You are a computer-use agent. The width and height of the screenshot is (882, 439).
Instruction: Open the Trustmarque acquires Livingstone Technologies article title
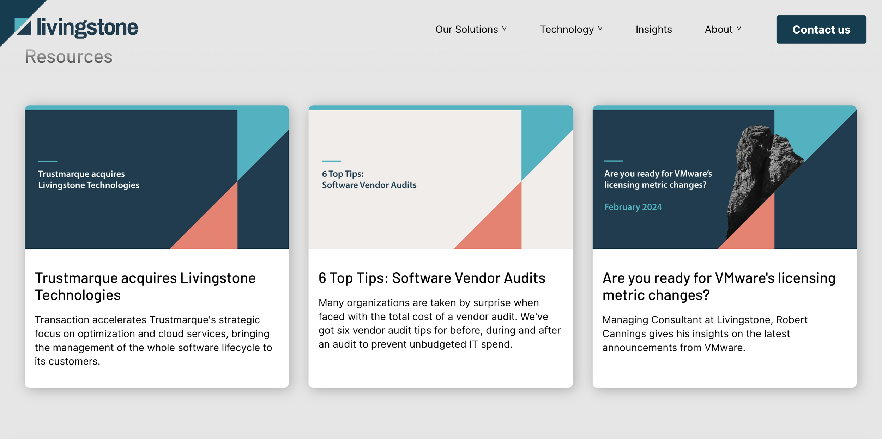pos(145,287)
